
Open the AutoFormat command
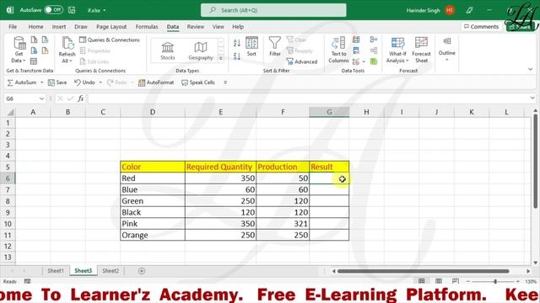coord(156,82)
